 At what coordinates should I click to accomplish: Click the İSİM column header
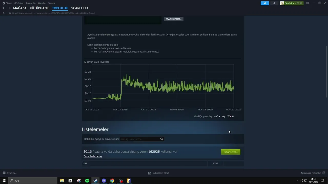[x=85, y=164]
